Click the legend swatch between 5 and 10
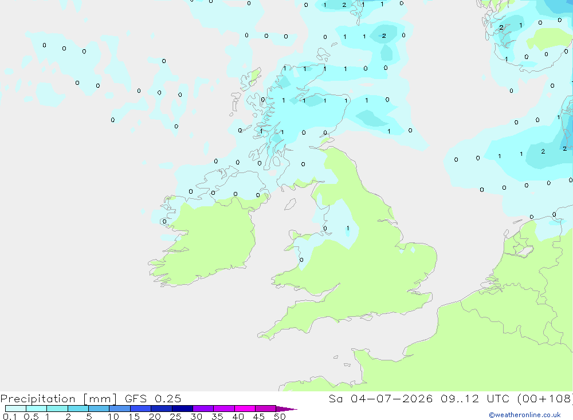The width and height of the screenshot is (573, 420). click(x=99, y=409)
